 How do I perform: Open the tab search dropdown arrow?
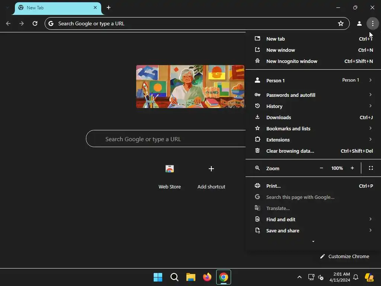(7, 7)
